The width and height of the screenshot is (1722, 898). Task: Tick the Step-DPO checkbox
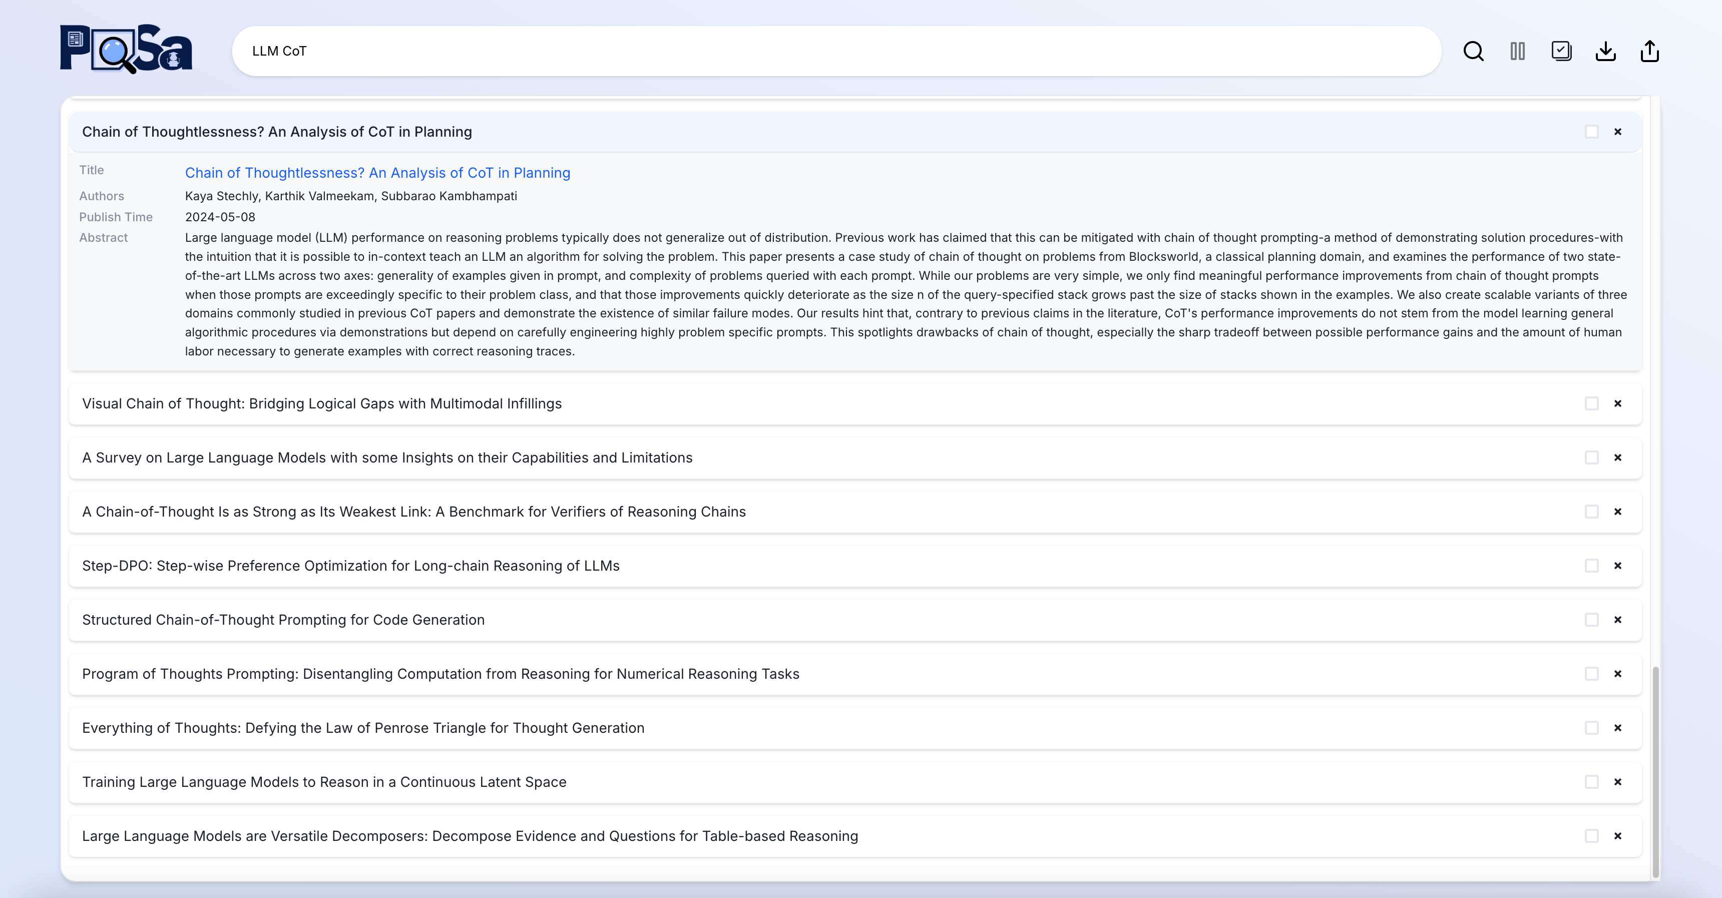pyautogui.click(x=1592, y=566)
